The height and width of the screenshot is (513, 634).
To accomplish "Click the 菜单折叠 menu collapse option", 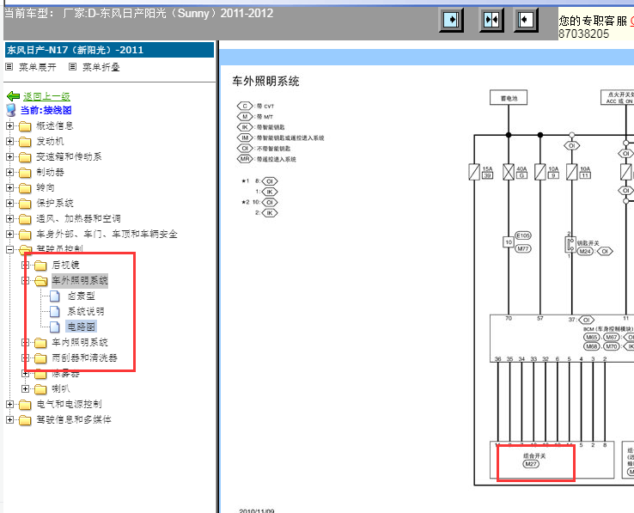I will (101, 67).
